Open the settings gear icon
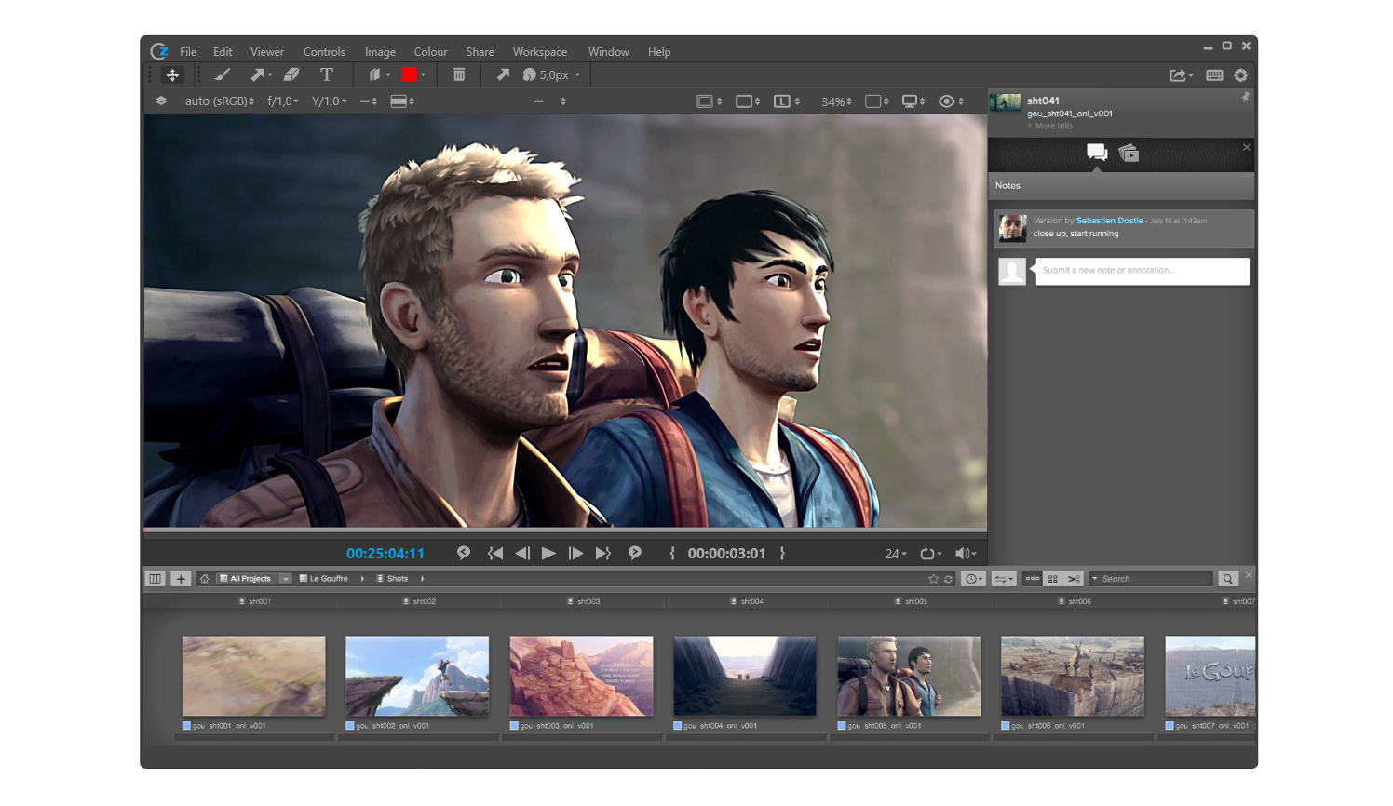Image resolution: width=1393 pixels, height=806 pixels. (1241, 75)
